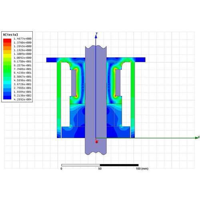This screenshot has height=200, width=200.
Task: Select the B[tesla] legend title
Action: pyautogui.click(x=10, y=35)
